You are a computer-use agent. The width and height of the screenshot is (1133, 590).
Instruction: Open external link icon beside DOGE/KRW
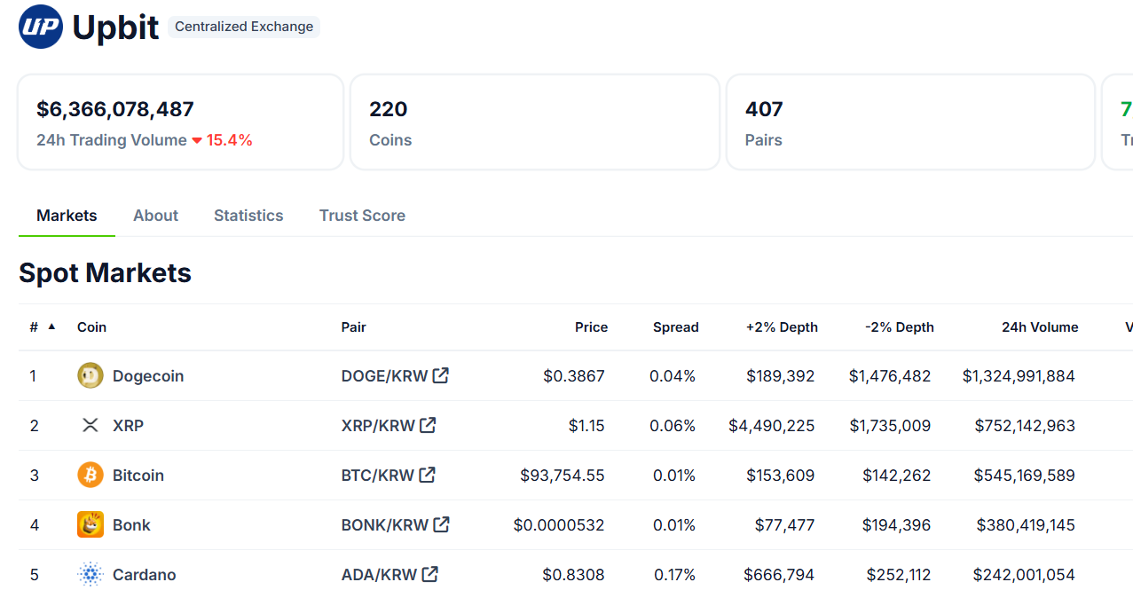pyautogui.click(x=440, y=375)
